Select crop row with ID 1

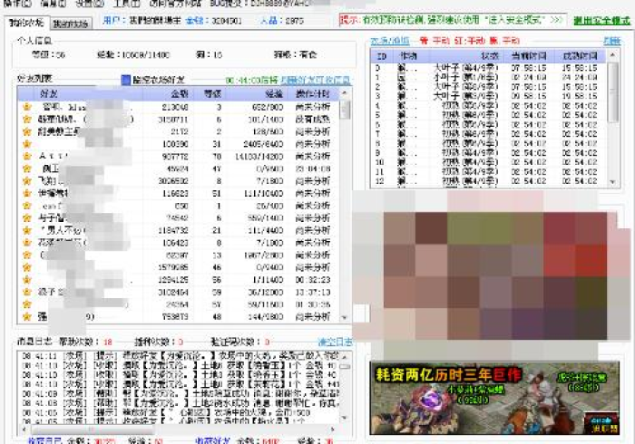click(488, 77)
